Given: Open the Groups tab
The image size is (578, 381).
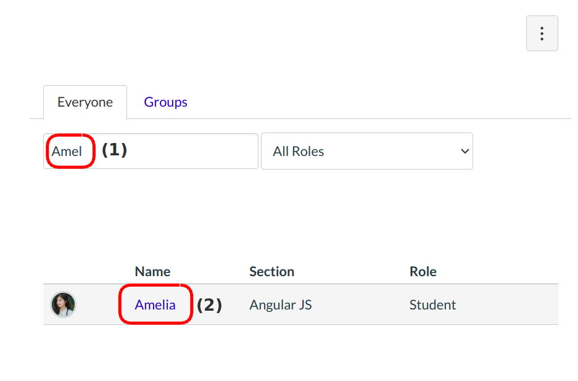Looking at the screenshot, I should pyautogui.click(x=165, y=102).
